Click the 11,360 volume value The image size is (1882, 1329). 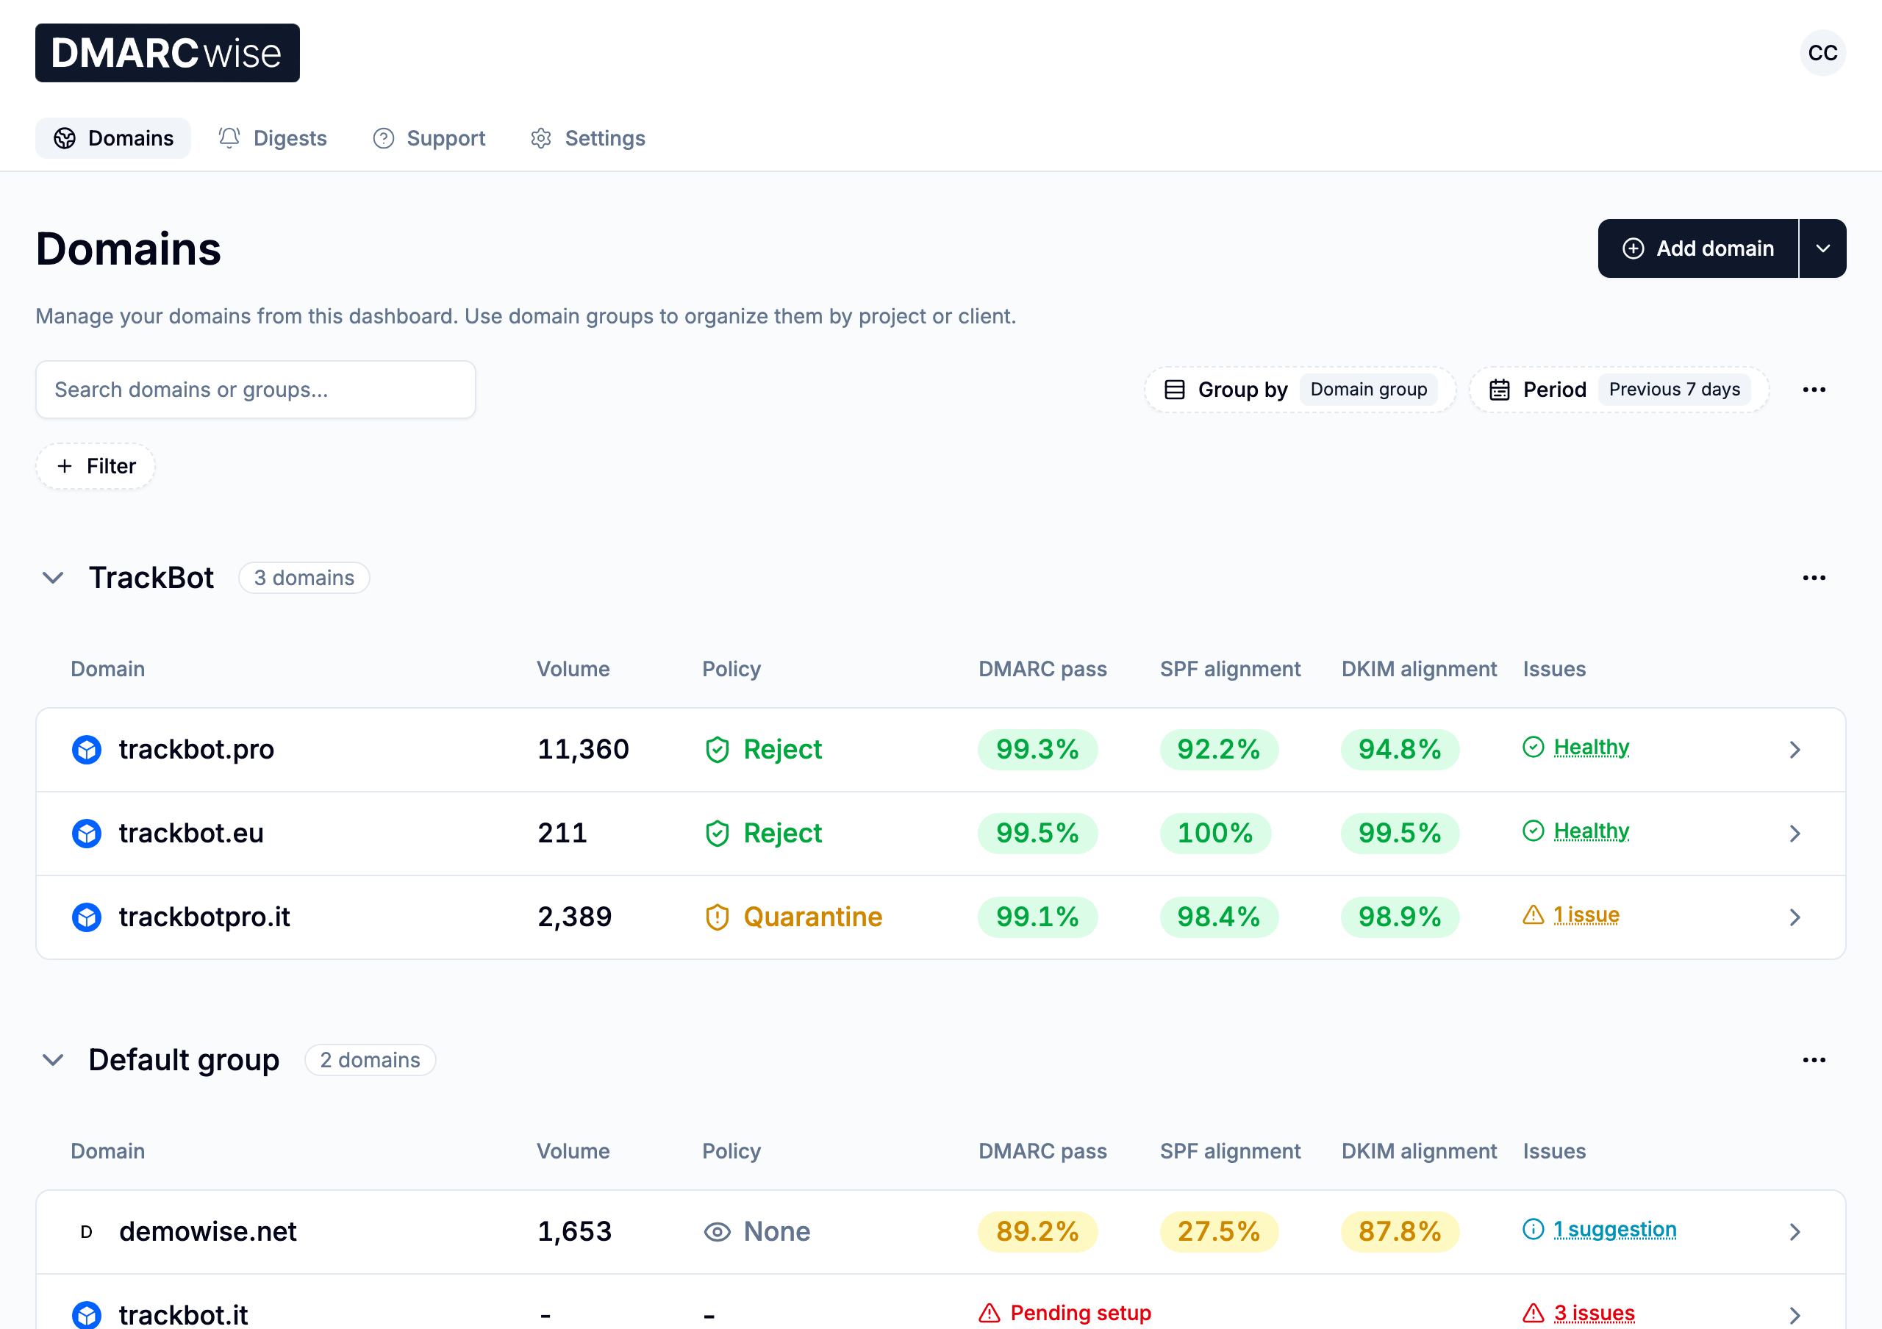coord(584,750)
